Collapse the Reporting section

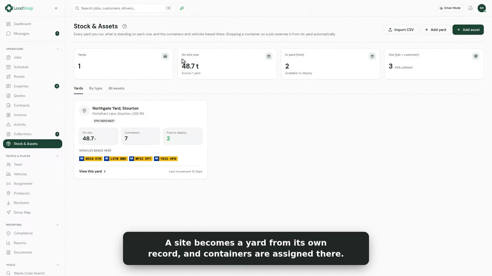[58, 225]
